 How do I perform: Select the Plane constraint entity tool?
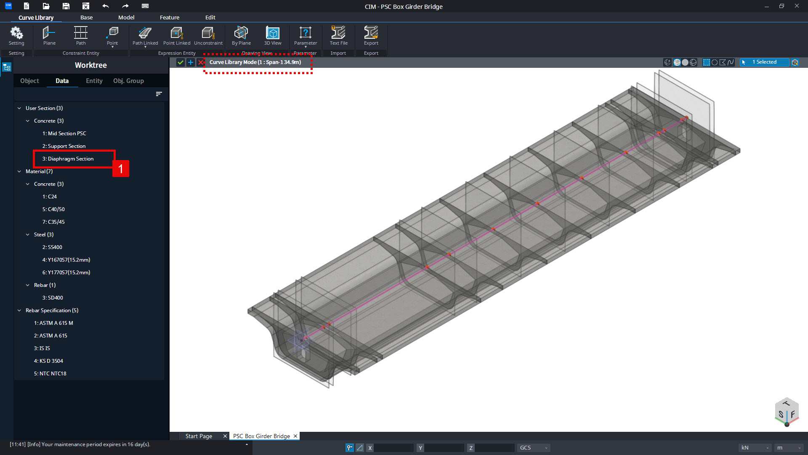pos(49,36)
